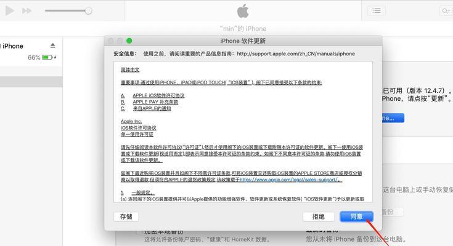Click the line 'A. APPLE iOS软件许可协议'

(153, 95)
